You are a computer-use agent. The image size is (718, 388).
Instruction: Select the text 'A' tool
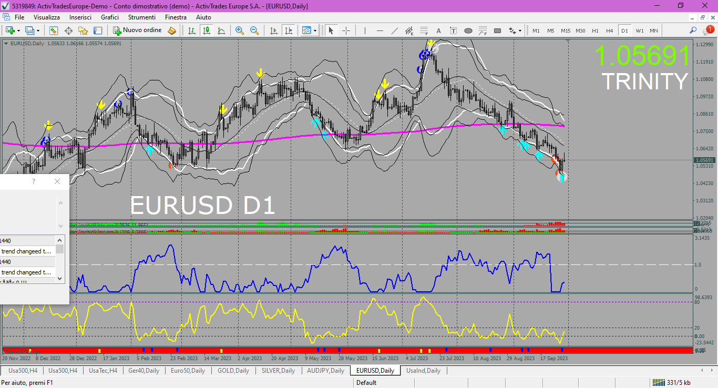coord(438,30)
